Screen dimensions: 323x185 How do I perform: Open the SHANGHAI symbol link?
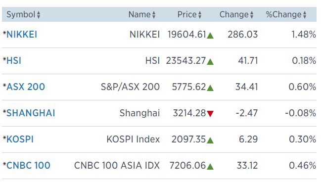(31, 113)
